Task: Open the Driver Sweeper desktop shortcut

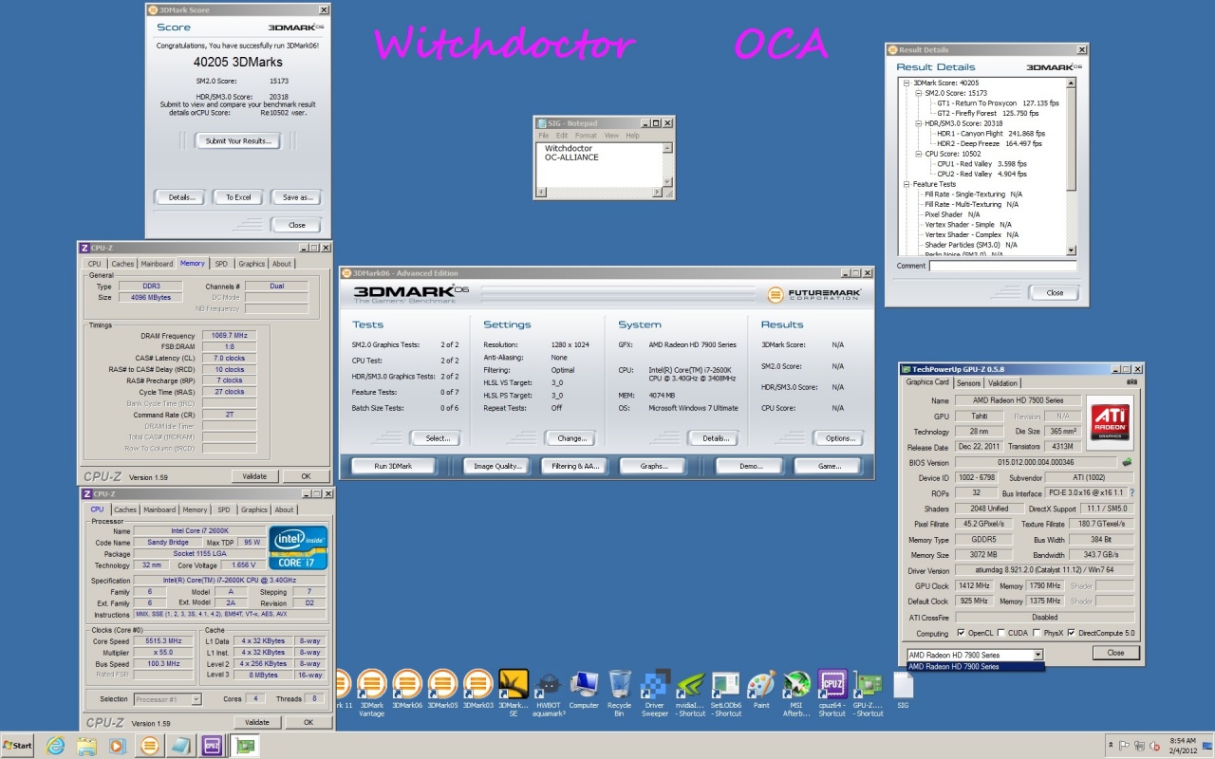Action: pos(655,684)
